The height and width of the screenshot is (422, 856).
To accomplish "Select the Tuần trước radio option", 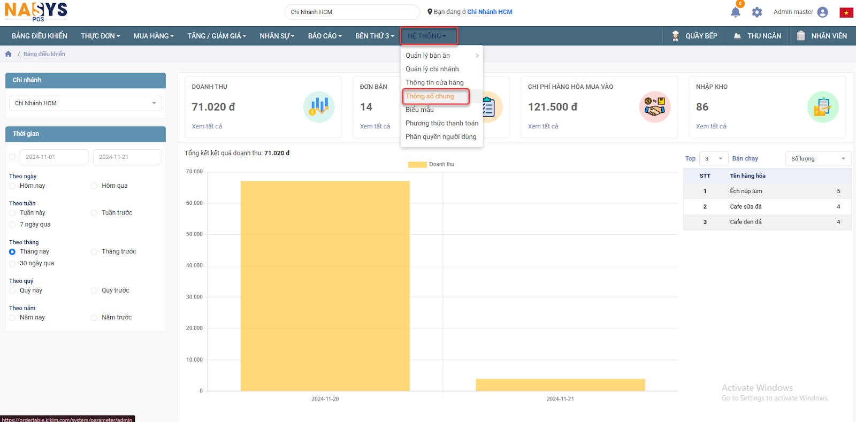I will (94, 213).
